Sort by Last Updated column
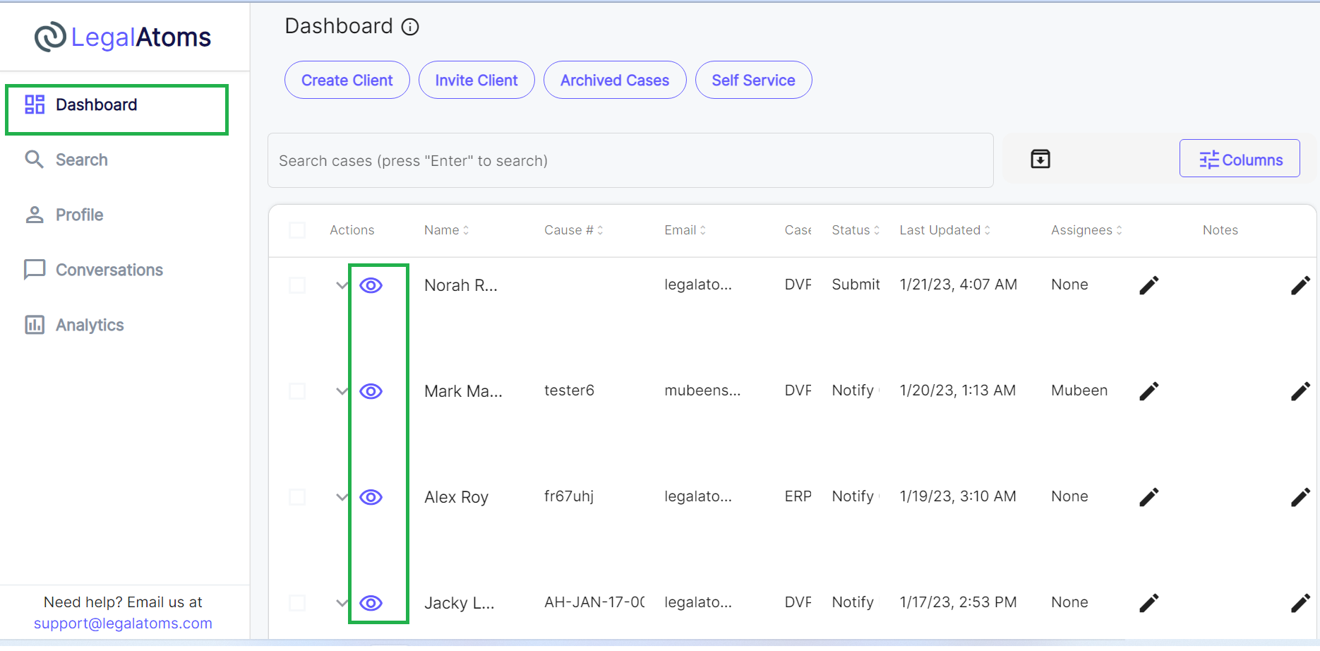Screen dimensions: 1320x651 (x=945, y=230)
